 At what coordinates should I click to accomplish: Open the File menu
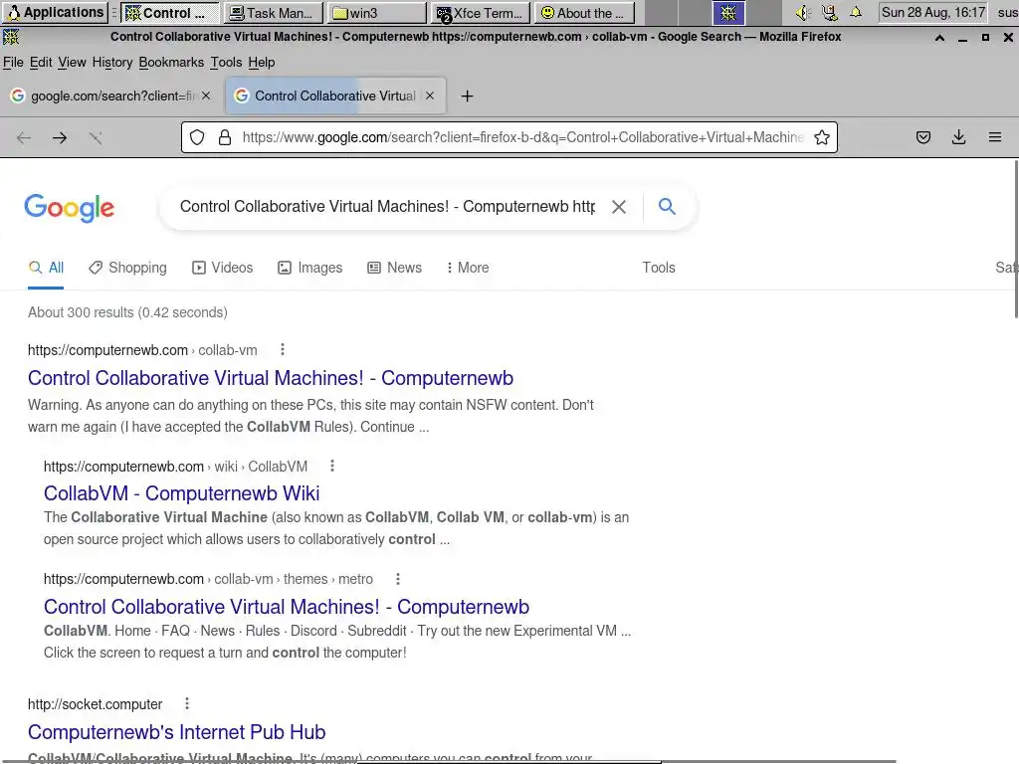[x=13, y=63]
